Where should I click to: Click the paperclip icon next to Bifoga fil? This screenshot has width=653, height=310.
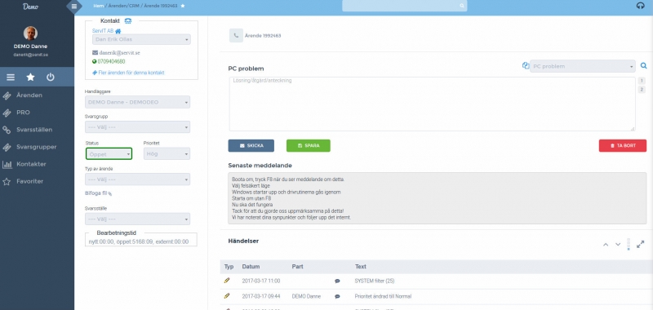tap(110, 193)
